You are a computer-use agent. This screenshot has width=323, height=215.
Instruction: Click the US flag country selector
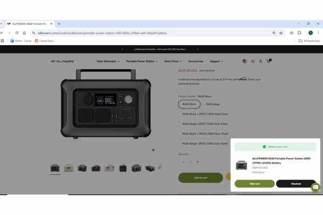pyautogui.click(x=245, y=61)
